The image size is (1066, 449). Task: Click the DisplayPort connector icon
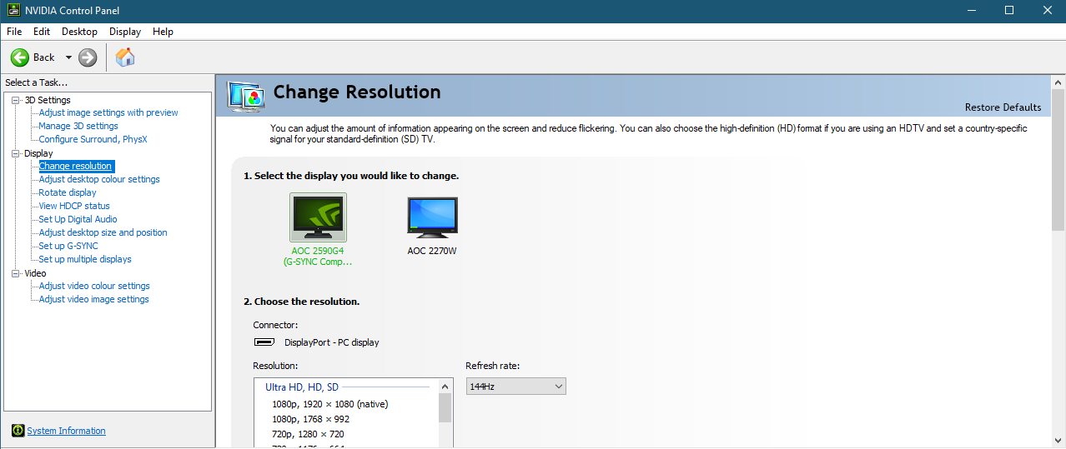[264, 342]
